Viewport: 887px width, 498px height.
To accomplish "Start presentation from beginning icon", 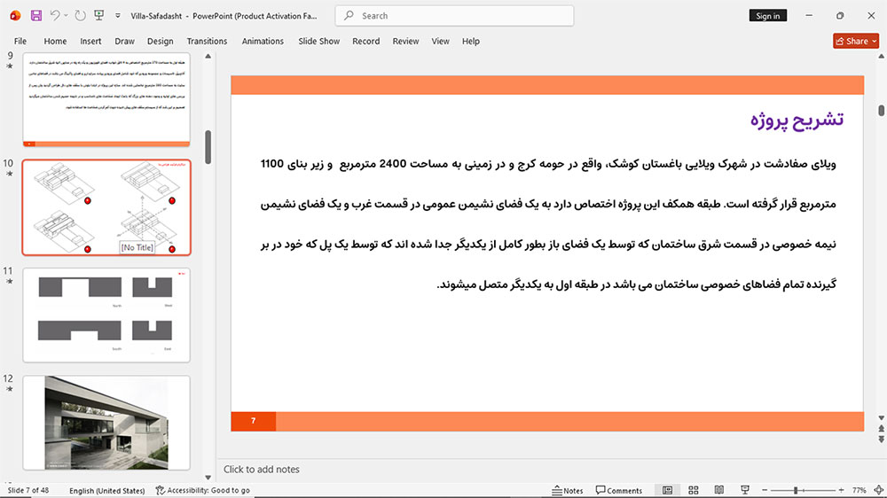I will (99, 15).
